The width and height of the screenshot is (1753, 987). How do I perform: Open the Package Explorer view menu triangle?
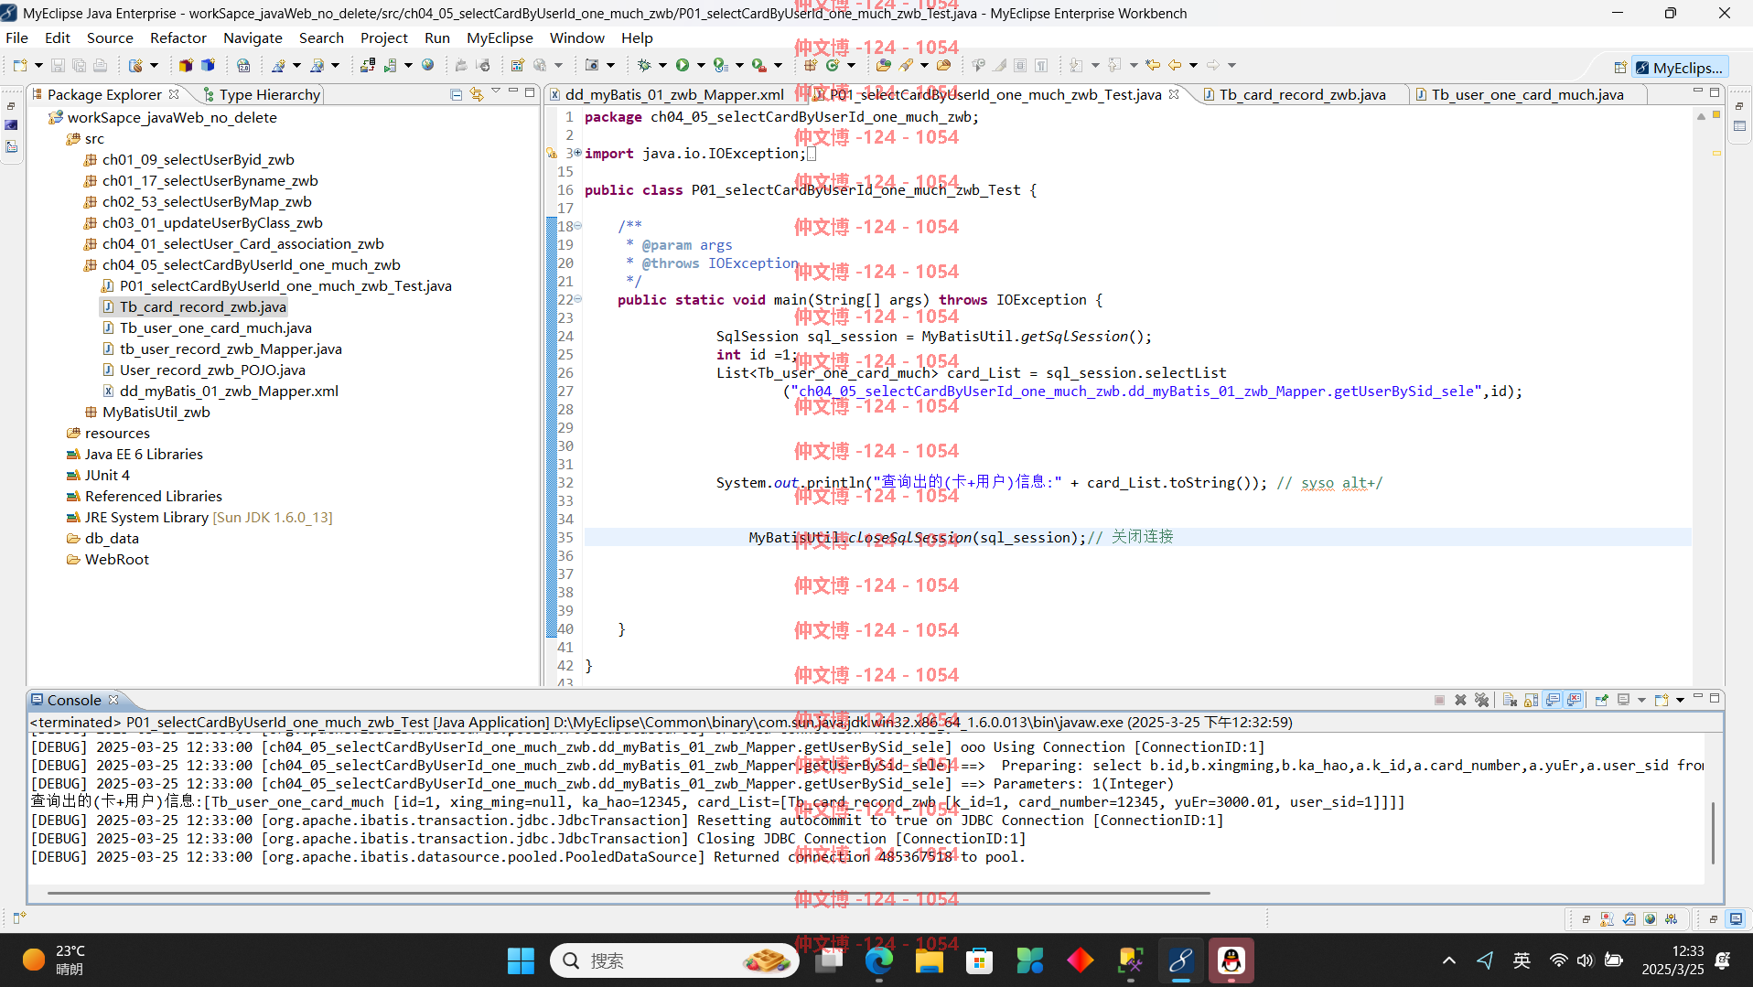[496, 91]
